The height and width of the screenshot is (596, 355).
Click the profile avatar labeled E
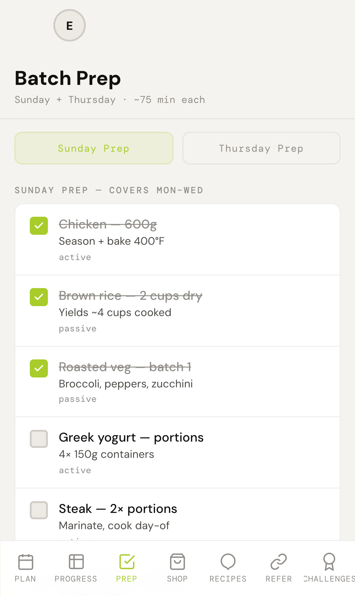click(70, 25)
